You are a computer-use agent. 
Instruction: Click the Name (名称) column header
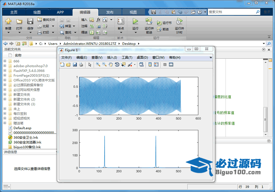18,55
